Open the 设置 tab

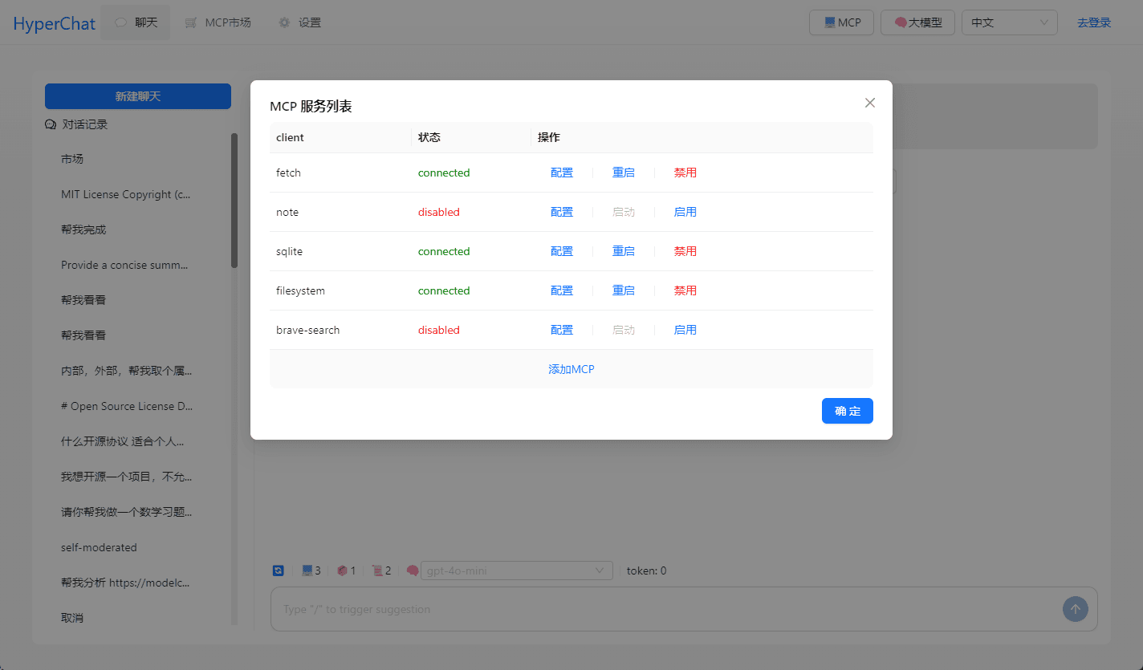[x=299, y=22]
